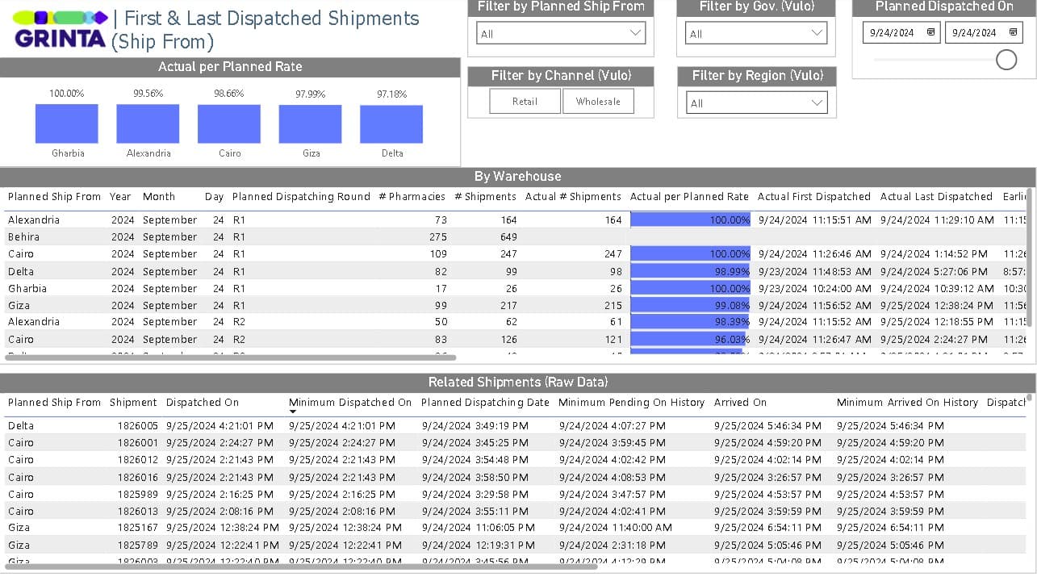Click shipment number 1826016
Image resolution: width=1037 pixels, height=577 pixels.
click(x=138, y=477)
